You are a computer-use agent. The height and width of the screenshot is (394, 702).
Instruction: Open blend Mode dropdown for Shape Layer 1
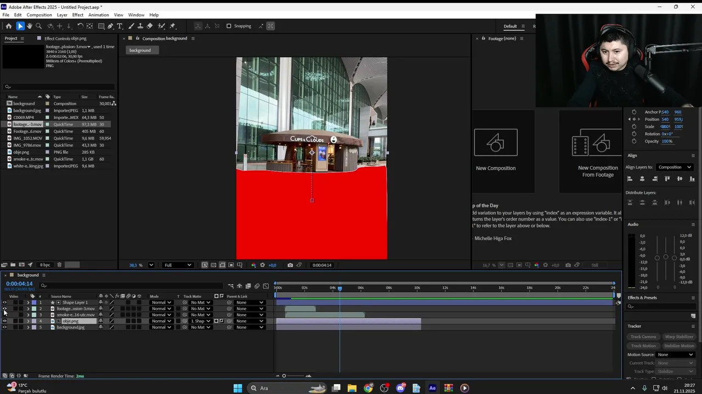(161, 303)
